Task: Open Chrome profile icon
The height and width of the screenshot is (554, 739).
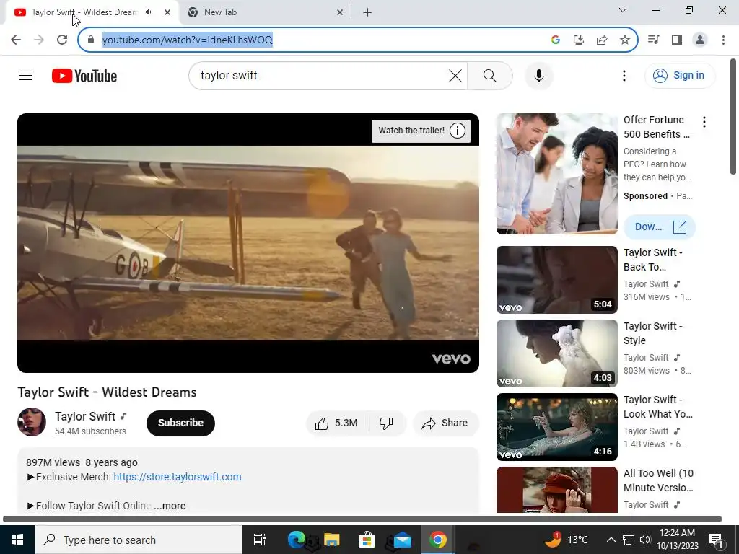Action: [x=700, y=40]
